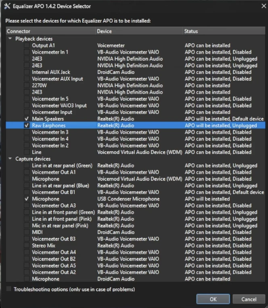The height and width of the screenshot is (308, 268).
Task: Select the Voicemeeter In 3 row
Action: click(x=136, y=132)
